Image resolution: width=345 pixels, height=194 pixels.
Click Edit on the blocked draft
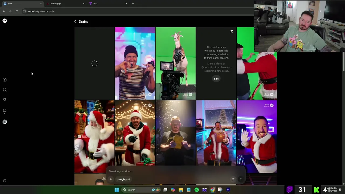point(216,79)
